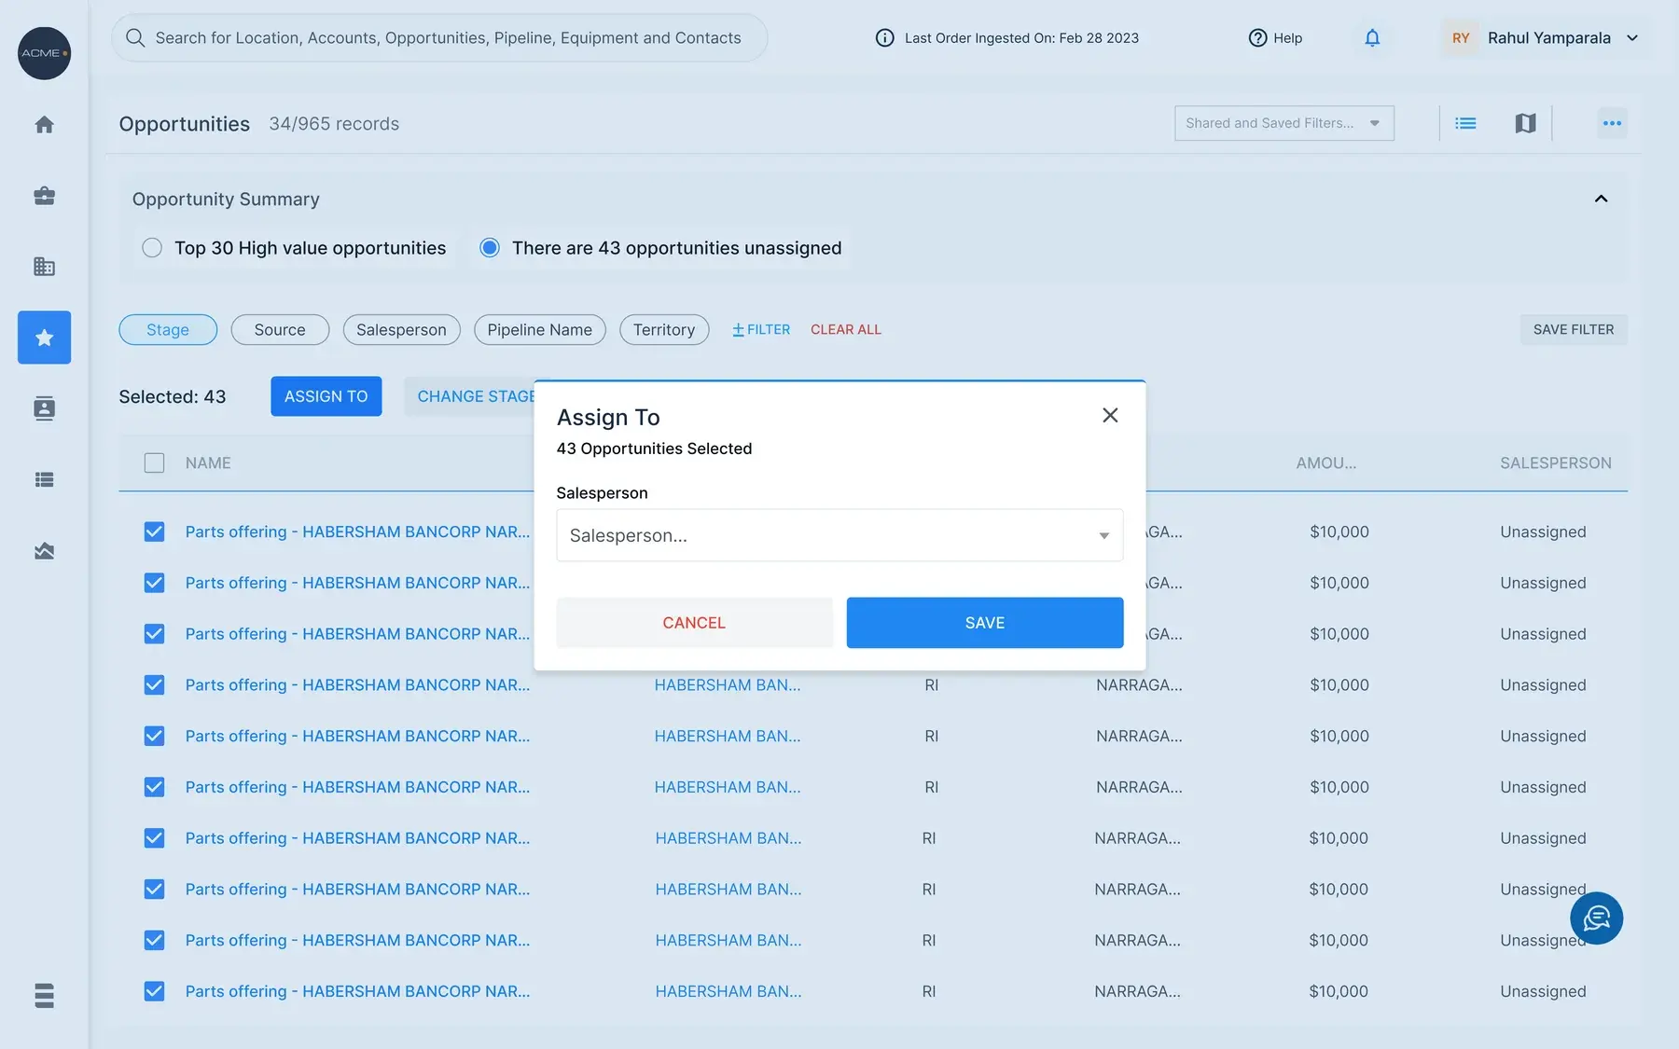Screen dimensions: 1679x1049
Task: Uncheck the last Parts offering row checkbox
Action: pyautogui.click(x=154, y=991)
